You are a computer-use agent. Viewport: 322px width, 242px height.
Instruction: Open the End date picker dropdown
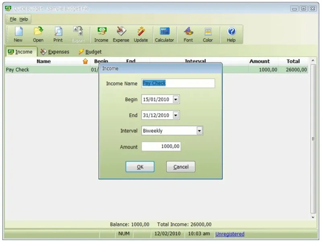(x=176, y=115)
